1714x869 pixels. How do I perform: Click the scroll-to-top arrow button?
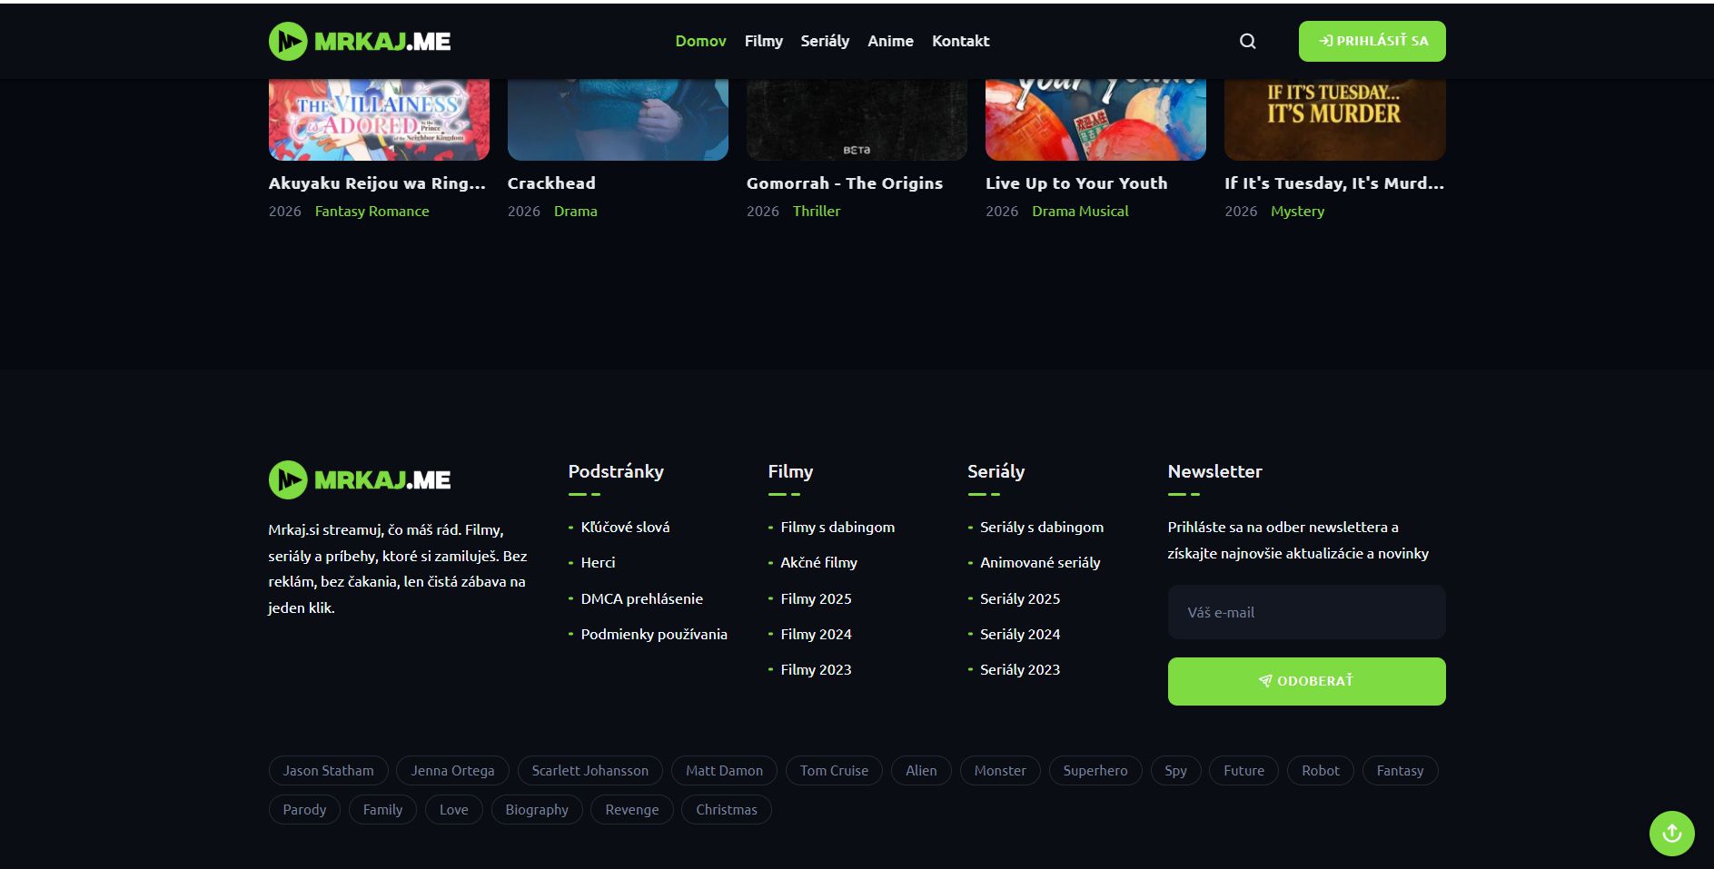pyautogui.click(x=1671, y=833)
